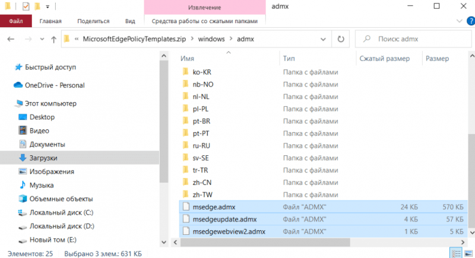Open the Поделиться ribbon tab
475x258 pixels.
click(93, 21)
